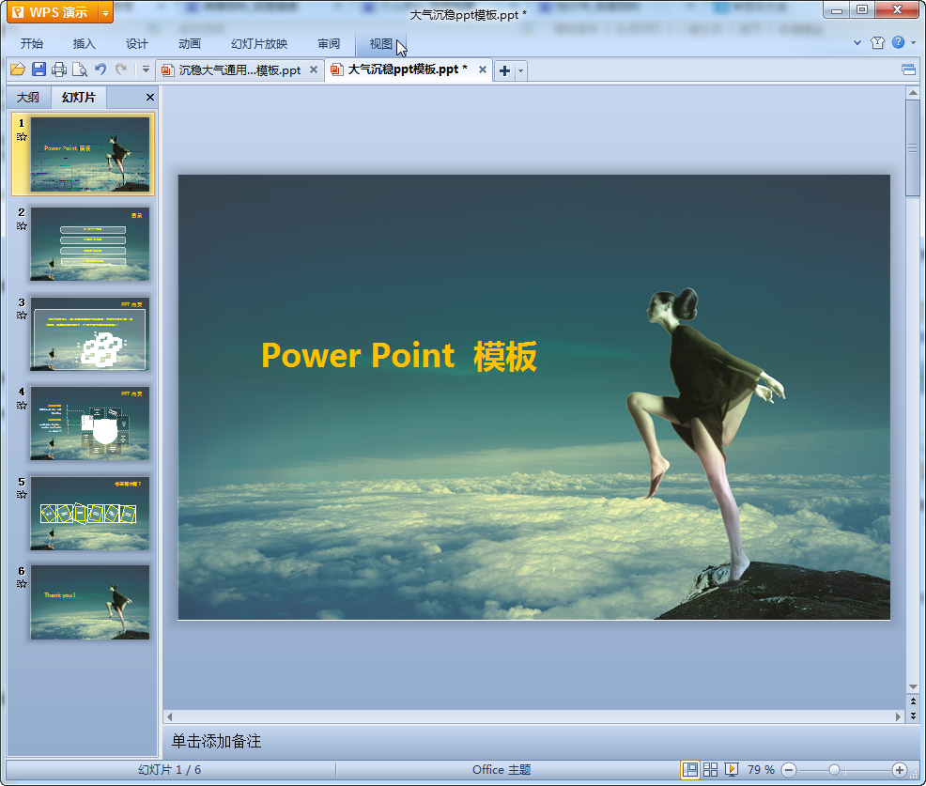Start slideshow from the status bar icon
Viewport: 926px width, 786px height.
732,770
